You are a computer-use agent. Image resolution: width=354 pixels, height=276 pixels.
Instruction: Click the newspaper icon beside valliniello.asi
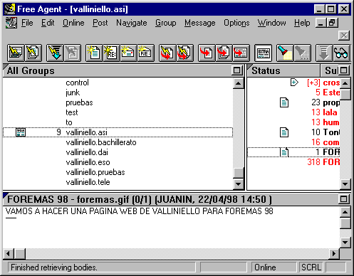coord(21,132)
